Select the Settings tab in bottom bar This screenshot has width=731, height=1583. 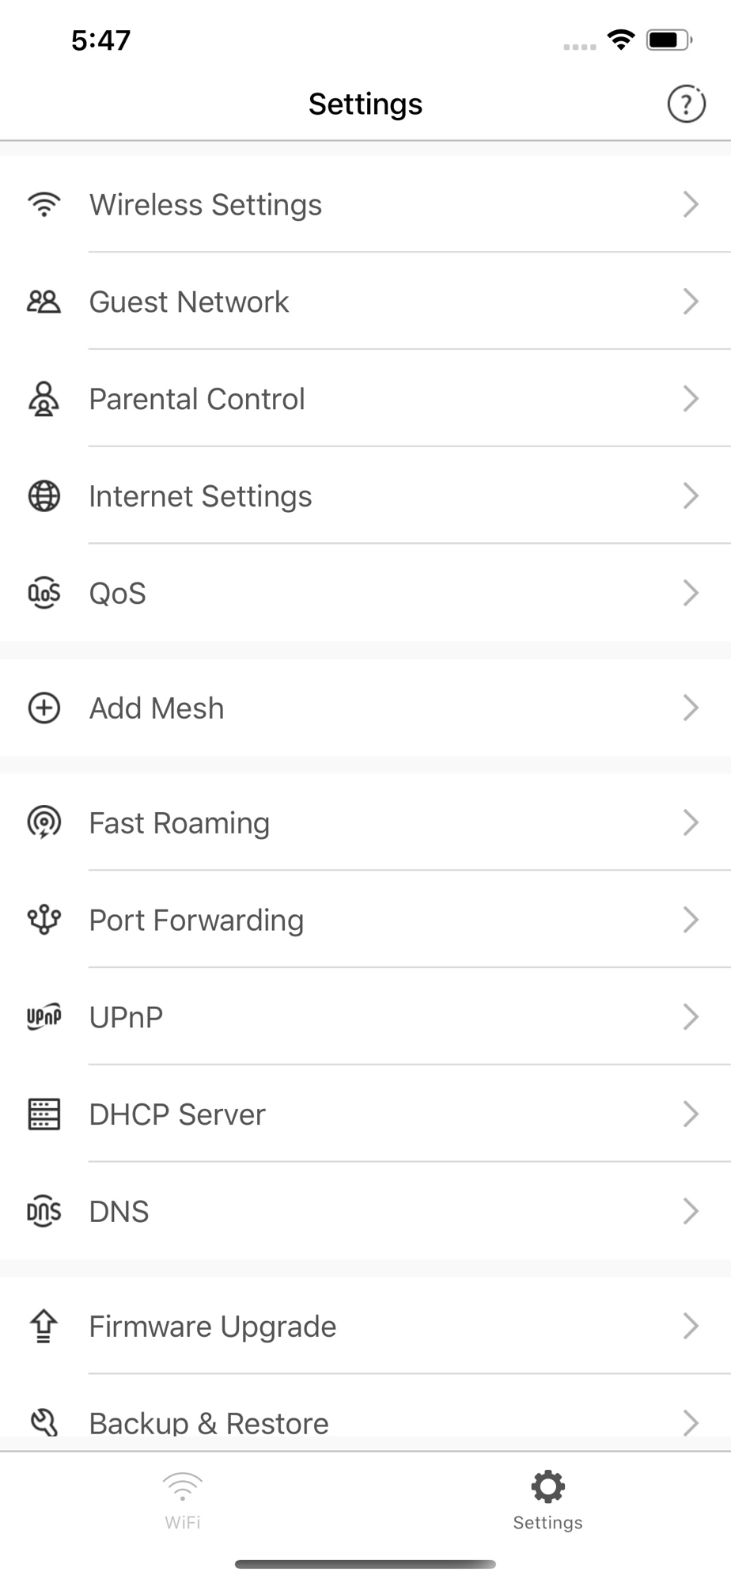click(x=547, y=1501)
